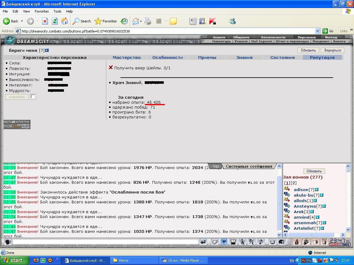The image size is (354, 265).
Task: Click the info icon beside adison[7]
Action: [317, 190]
